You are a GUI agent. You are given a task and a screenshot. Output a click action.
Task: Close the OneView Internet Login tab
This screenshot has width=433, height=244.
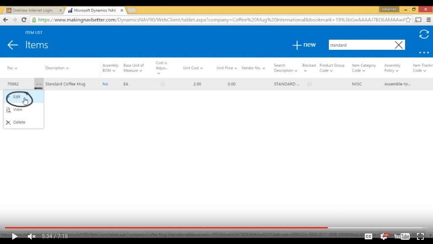[x=60, y=11]
